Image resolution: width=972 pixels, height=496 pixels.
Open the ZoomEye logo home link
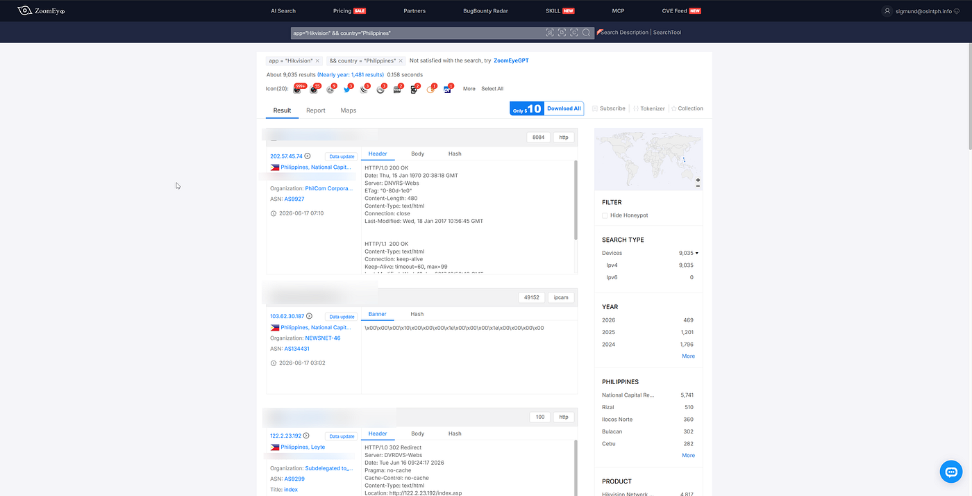click(41, 10)
